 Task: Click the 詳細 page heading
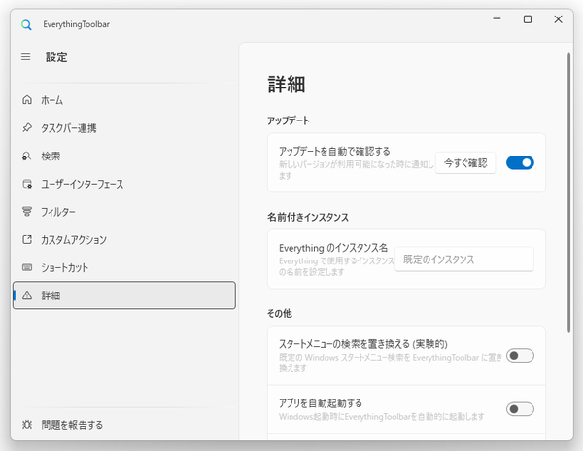[x=287, y=84]
